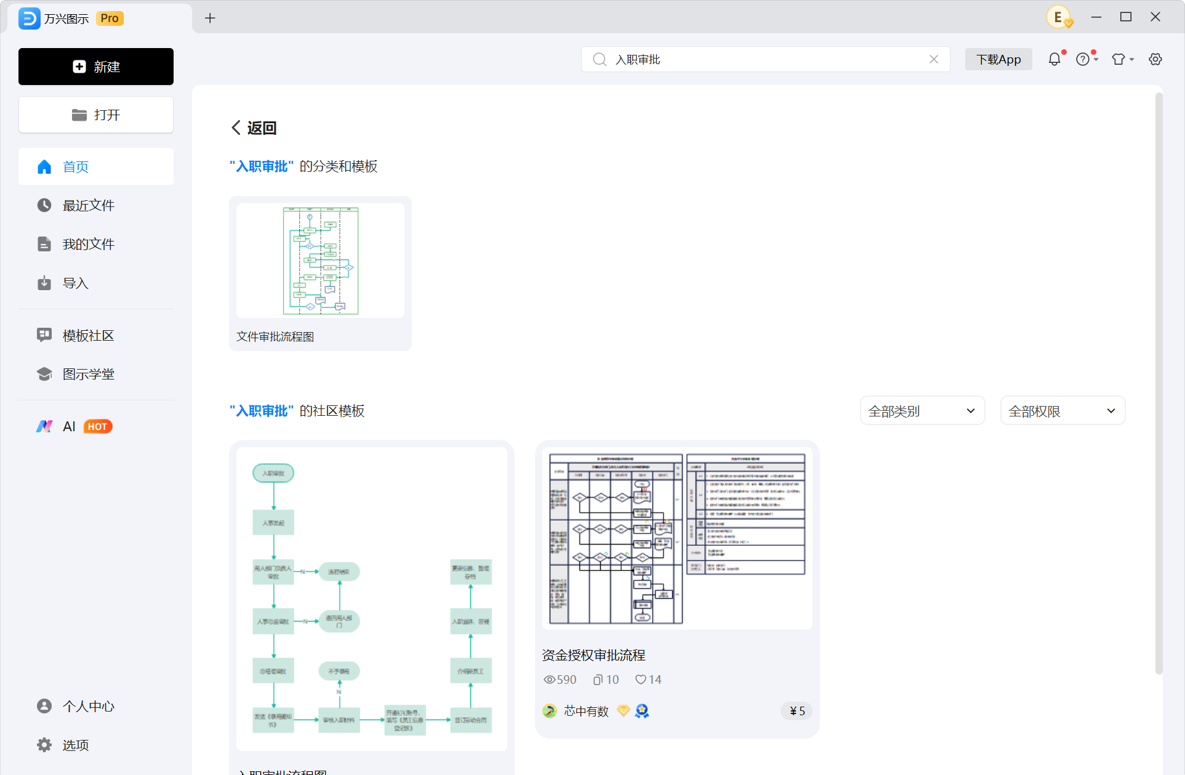Click the gear icon beside 选项
1185x775 pixels.
[44, 745]
